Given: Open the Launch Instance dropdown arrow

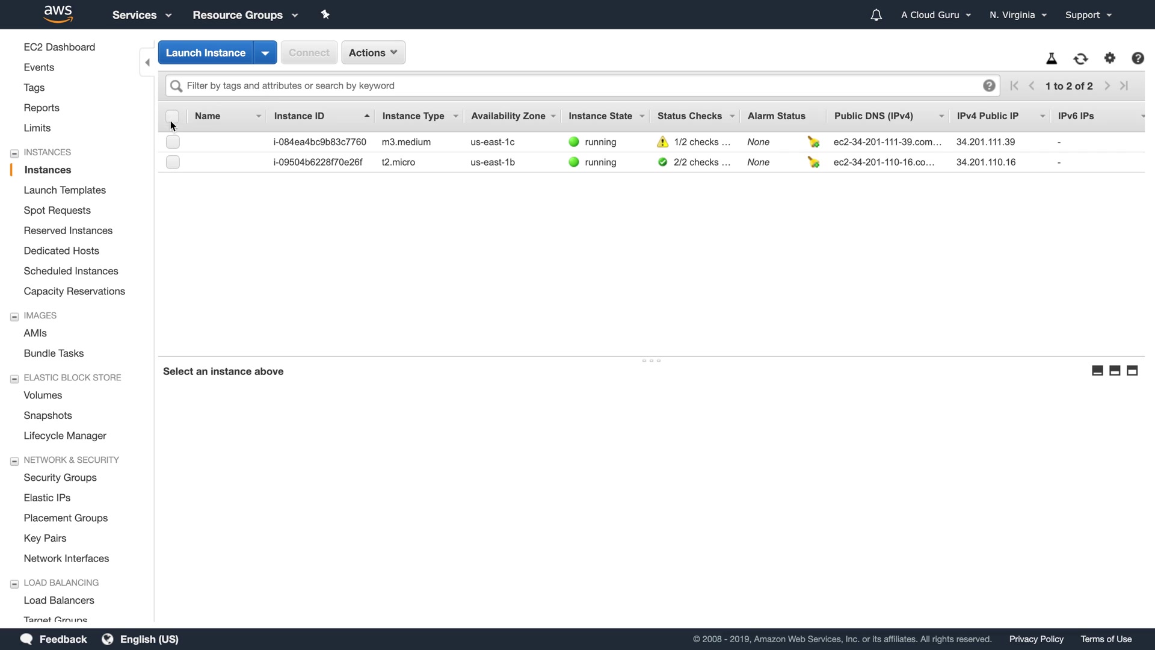Looking at the screenshot, I should (x=265, y=53).
